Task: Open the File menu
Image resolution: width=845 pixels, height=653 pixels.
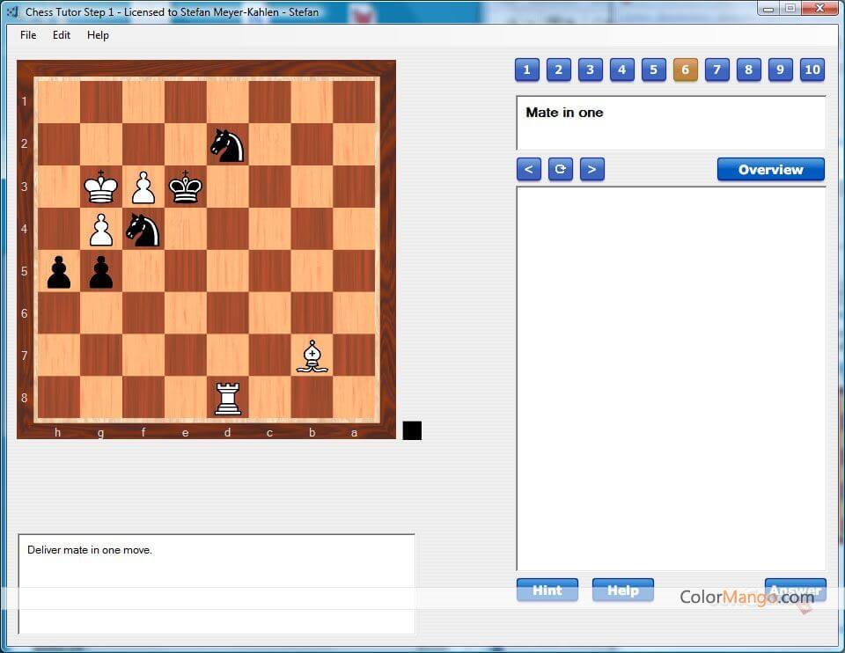Action: pos(28,35)
